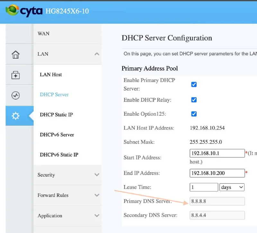
Task: Open the maintenance toolkit icon in sidebar
Action: (x=15, y=75)
